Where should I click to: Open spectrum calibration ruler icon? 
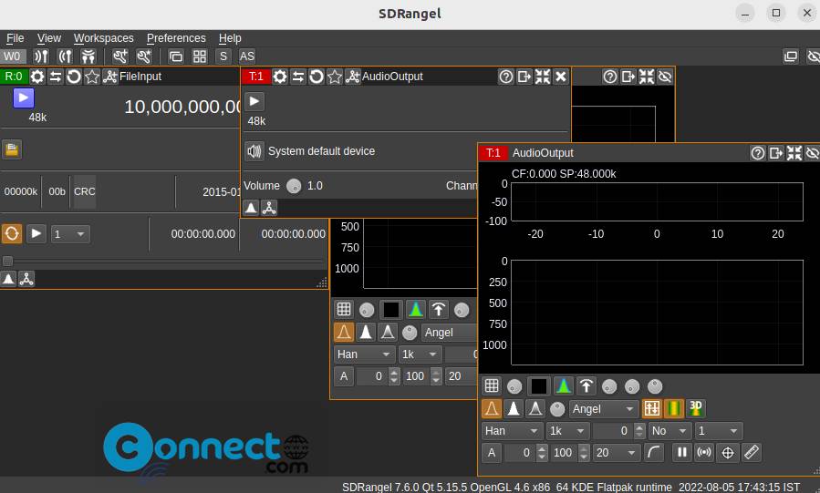click(x=751, y=452)
